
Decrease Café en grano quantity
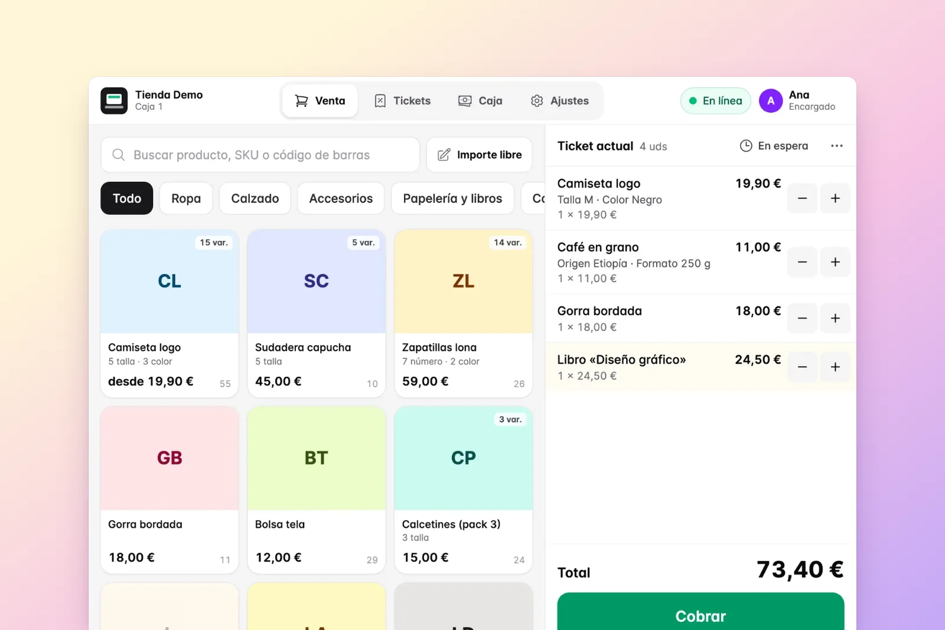802,262
